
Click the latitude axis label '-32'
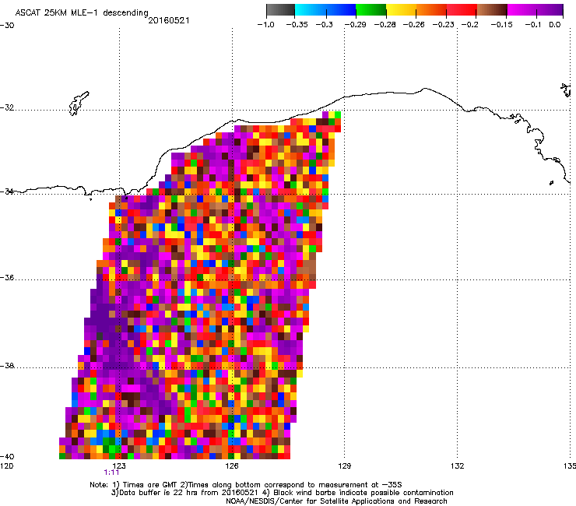click(7, 107)
